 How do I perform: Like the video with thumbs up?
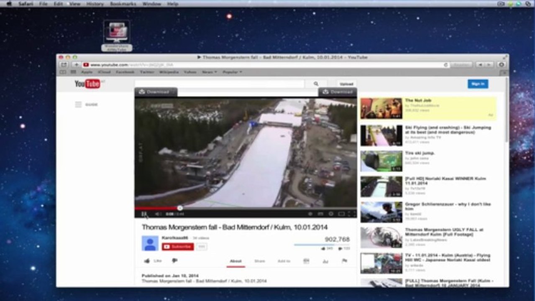tap(147, 261)
